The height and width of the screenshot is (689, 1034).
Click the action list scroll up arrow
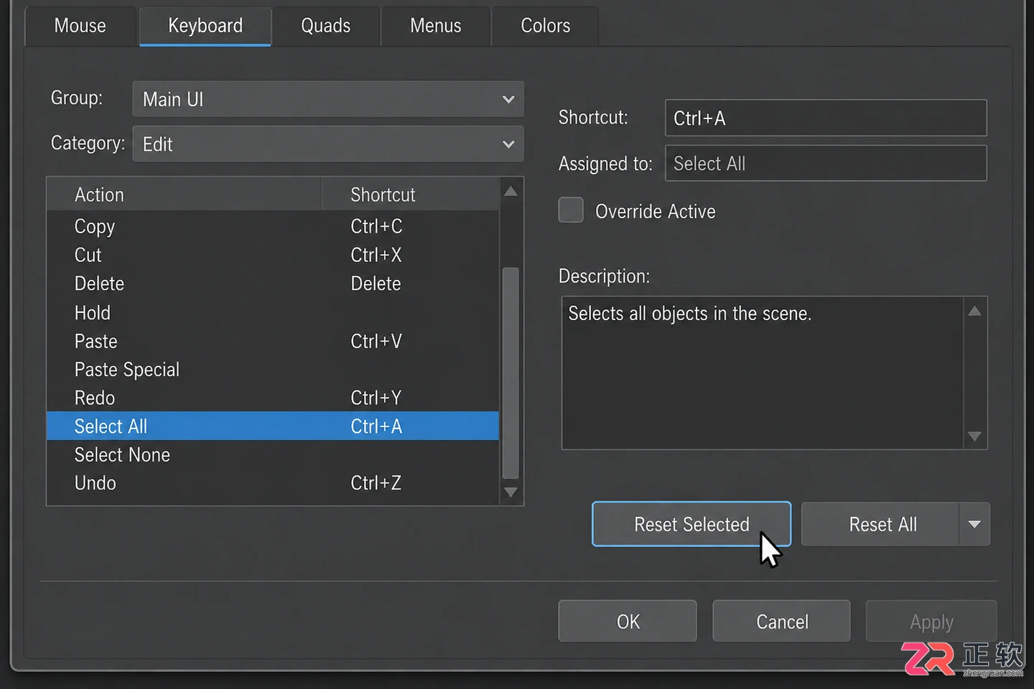tap(511, 192)
